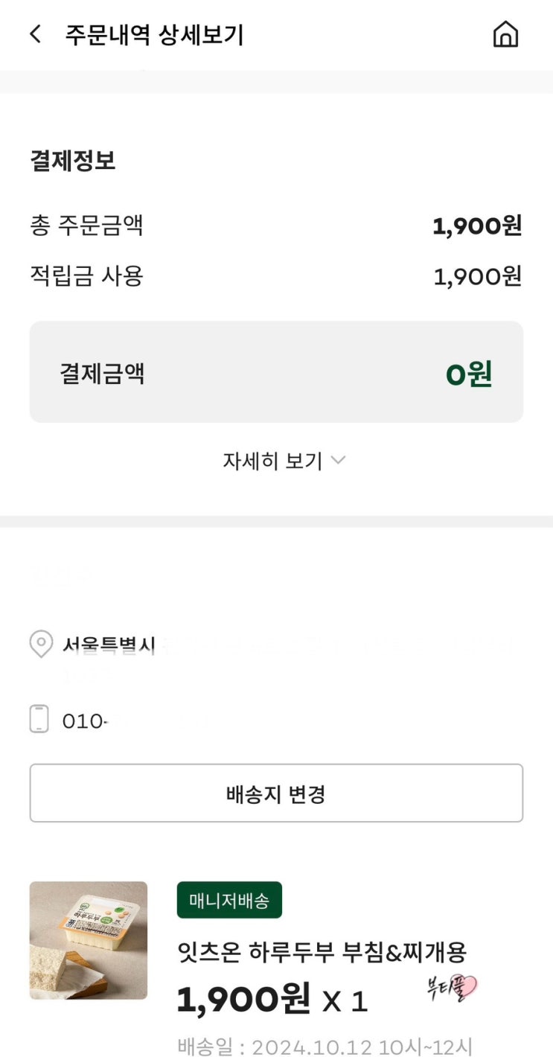The width and height of the screenshot is (553, 1057).
Task: Click the 총 주문금액 1,900원 amount
Action: 476,226
